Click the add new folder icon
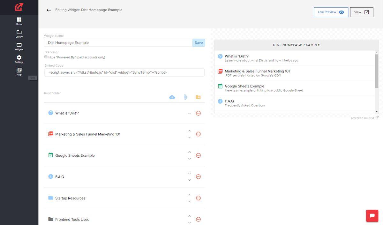This screenshot has width=383, height=225. click(x=198, y=97)
